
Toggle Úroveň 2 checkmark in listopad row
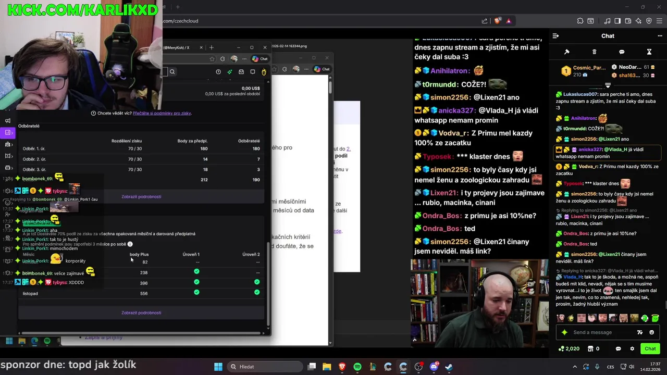coord(257,292)
